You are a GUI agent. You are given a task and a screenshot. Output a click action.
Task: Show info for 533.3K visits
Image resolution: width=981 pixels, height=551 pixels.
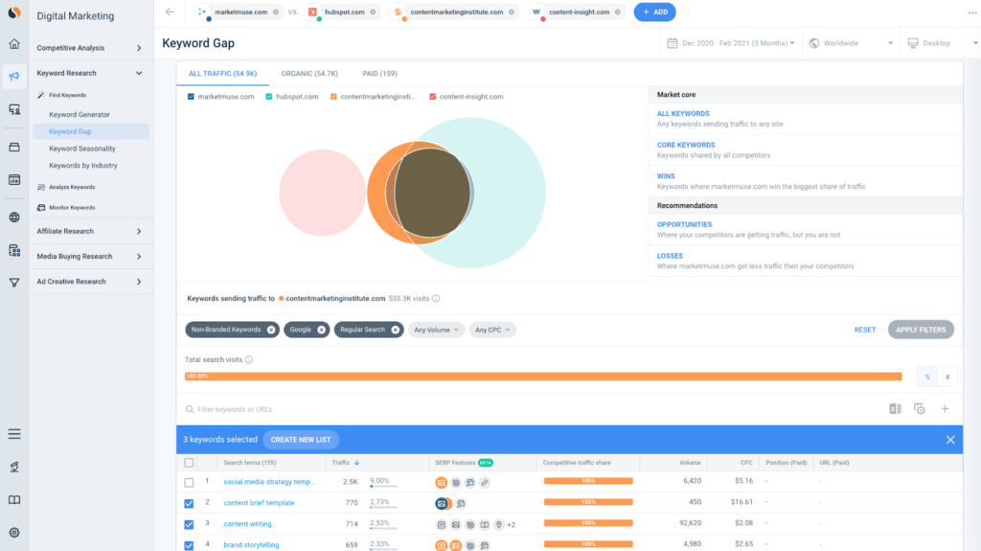pos(436,299)
